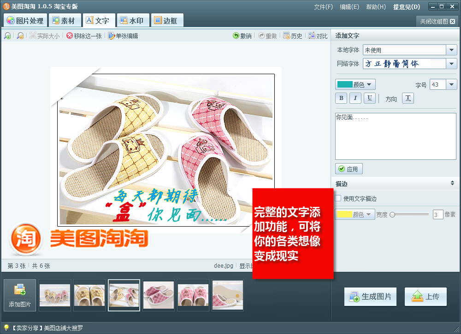
Task: Click 实际大小 actual size icon
Action: pos(44,36)
